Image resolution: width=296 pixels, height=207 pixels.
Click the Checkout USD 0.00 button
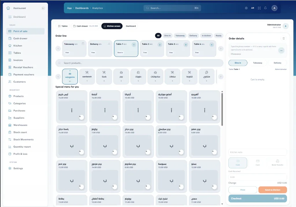[258, 199]
